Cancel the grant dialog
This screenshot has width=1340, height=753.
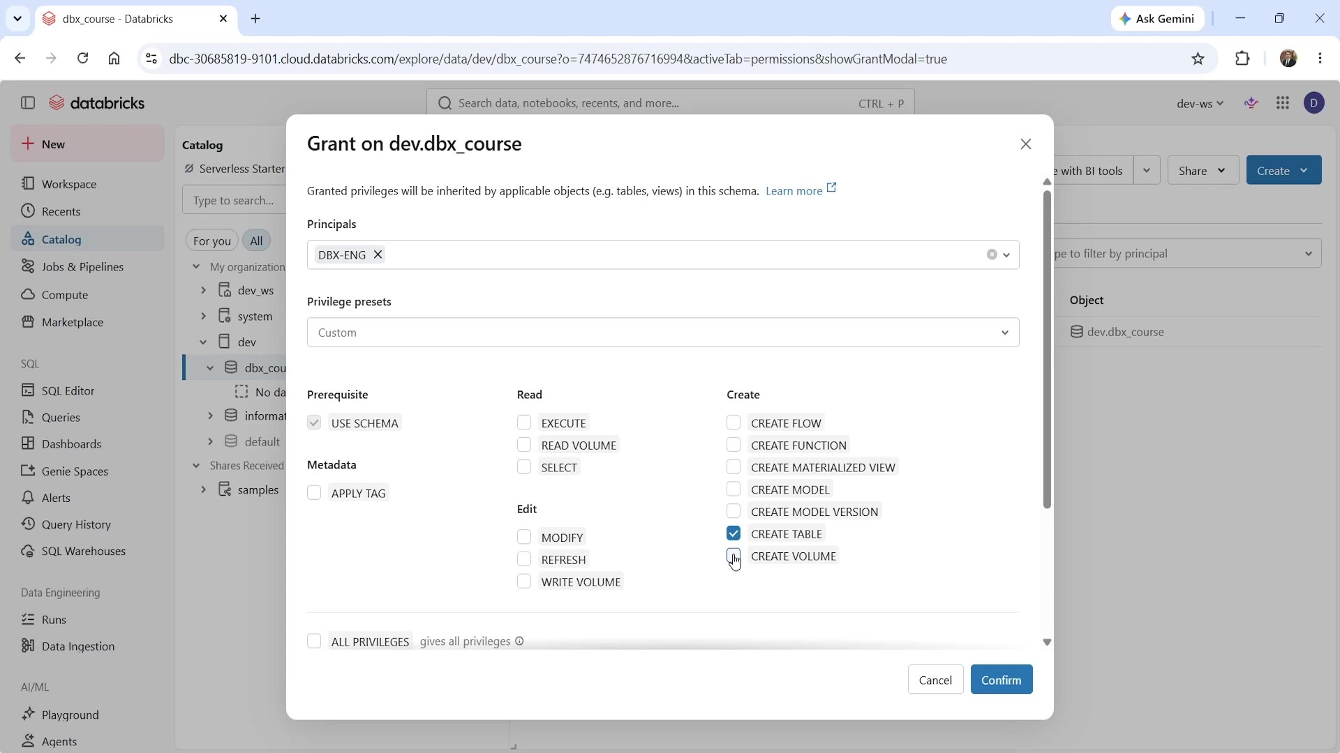point(935,680)
